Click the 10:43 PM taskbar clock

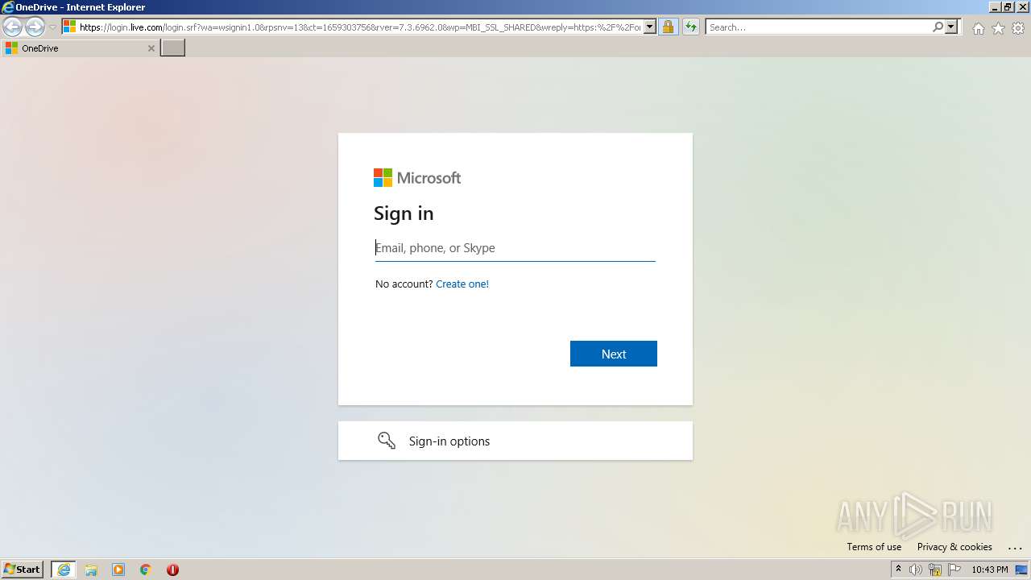point(990,570)
